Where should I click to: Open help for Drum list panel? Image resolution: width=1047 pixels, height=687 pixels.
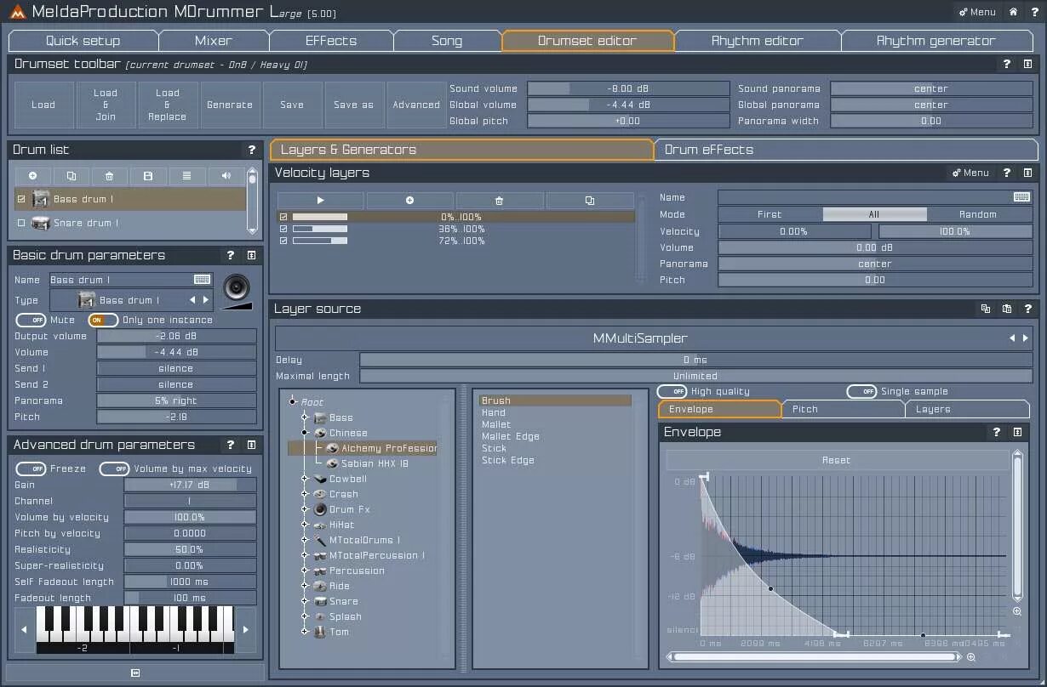click(x=252, y=150)
